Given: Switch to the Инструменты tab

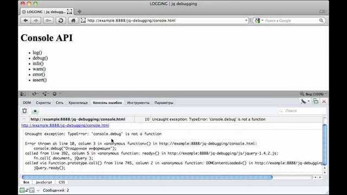Looking at the screenshot, I should pos(138,103).
